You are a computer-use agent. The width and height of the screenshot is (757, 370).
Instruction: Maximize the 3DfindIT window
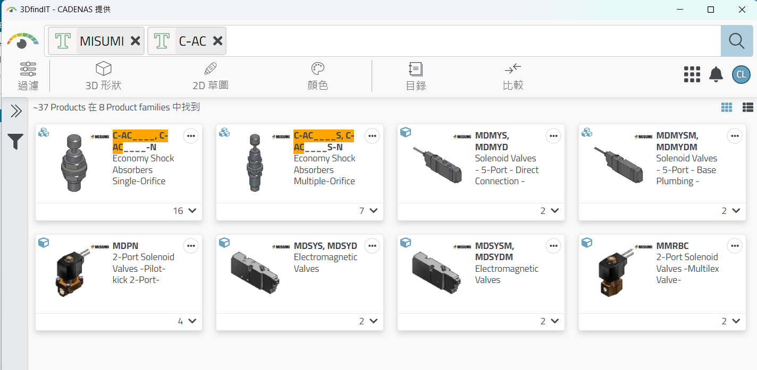pos(711,10)
